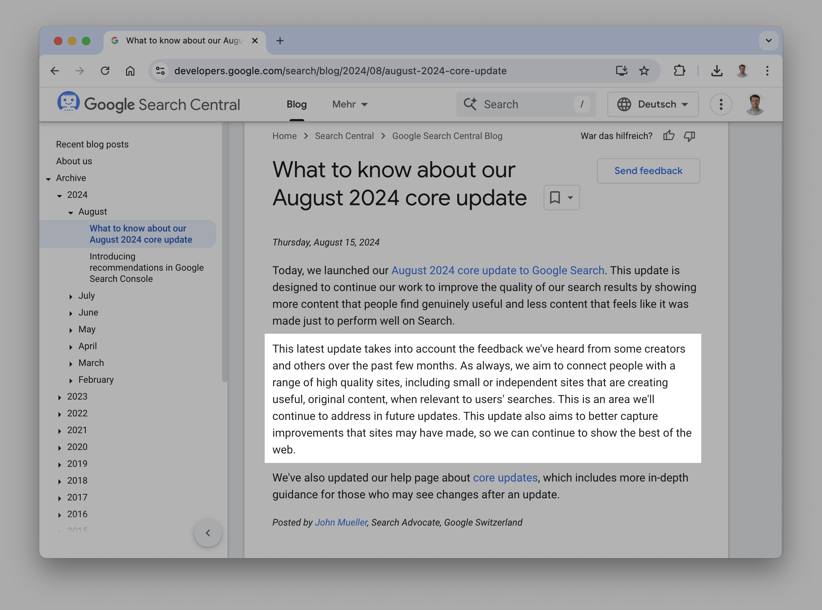Select the Blog tab
Screen dimensions: 822x610
pyautogui.click(x=297, y=104)
